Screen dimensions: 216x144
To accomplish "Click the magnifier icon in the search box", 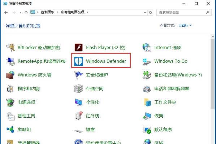I will pos(208,12).
